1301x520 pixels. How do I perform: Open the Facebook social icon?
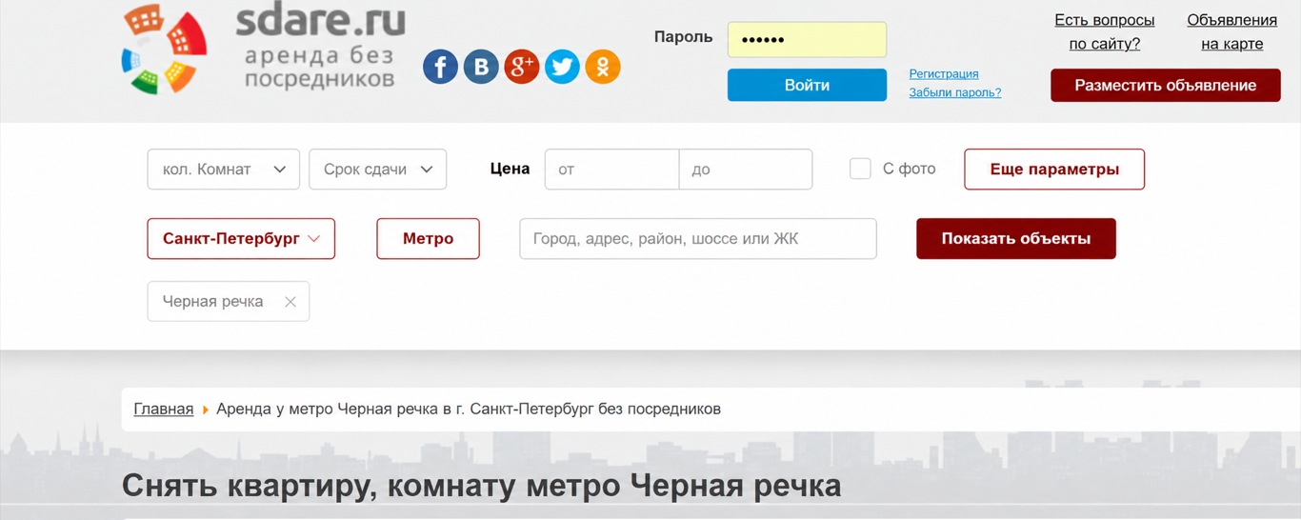click(x=440, y=67)
